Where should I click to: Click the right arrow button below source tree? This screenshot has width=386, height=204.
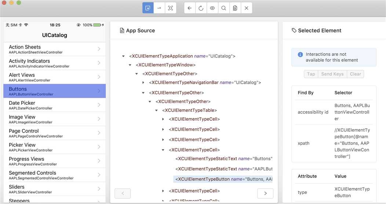point(265,193)
